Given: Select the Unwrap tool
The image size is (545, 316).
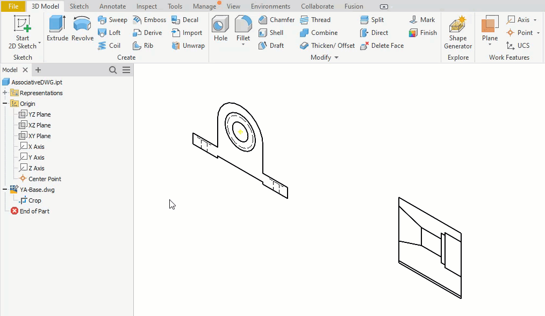Looking at the screenshot, I should click(x=188, y=46).
